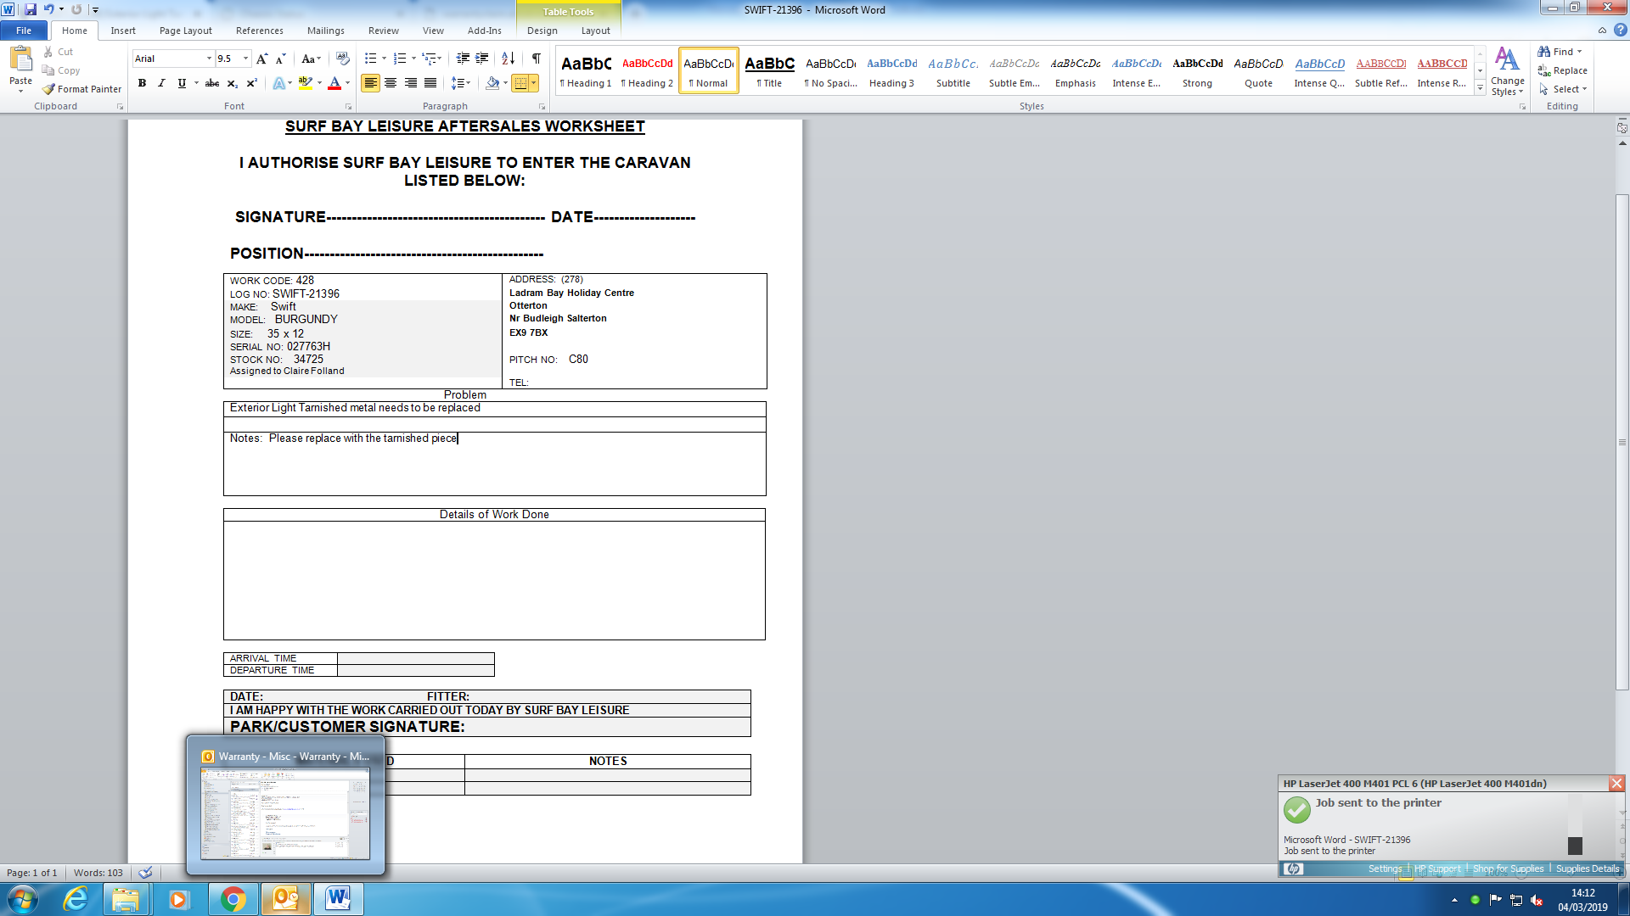Increase indent of paragraph
Screen dimensions: 1630x916
[481, 59]
